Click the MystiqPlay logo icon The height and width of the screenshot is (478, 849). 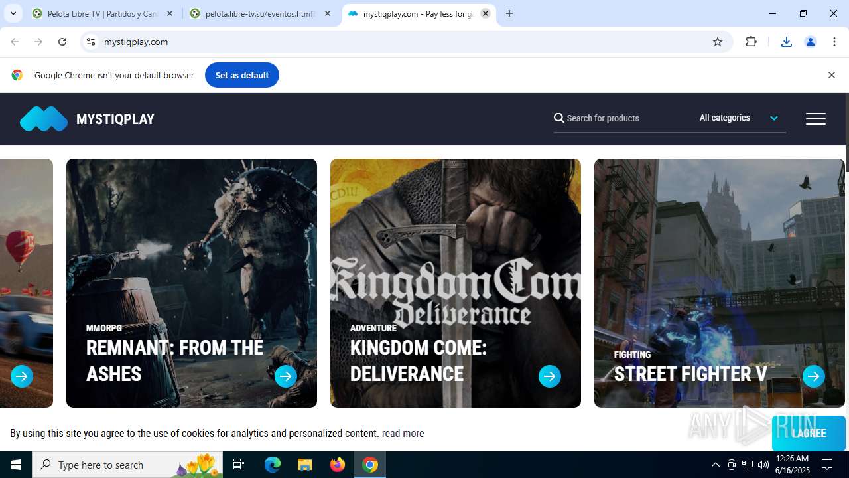[x=44, y=119]
